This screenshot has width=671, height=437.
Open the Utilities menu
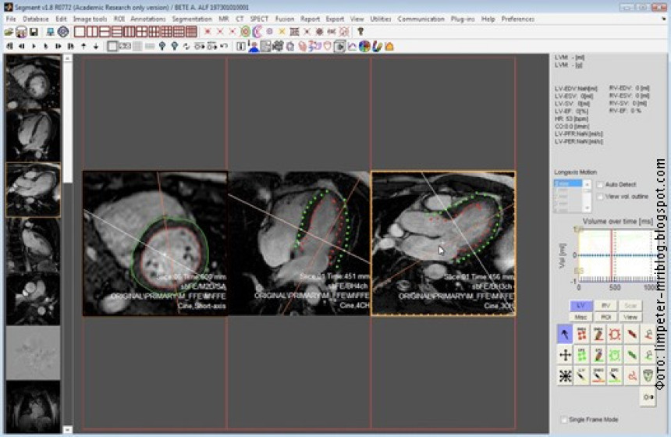point(381,19)
